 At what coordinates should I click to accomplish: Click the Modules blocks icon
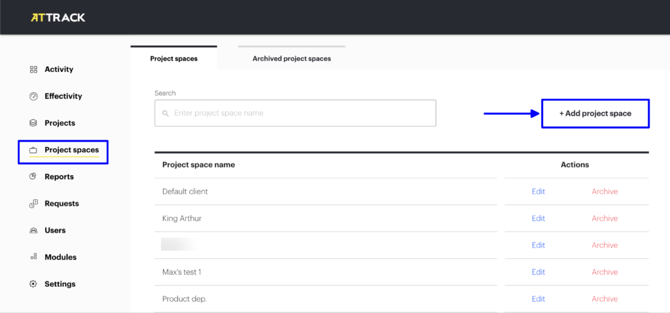33,257
